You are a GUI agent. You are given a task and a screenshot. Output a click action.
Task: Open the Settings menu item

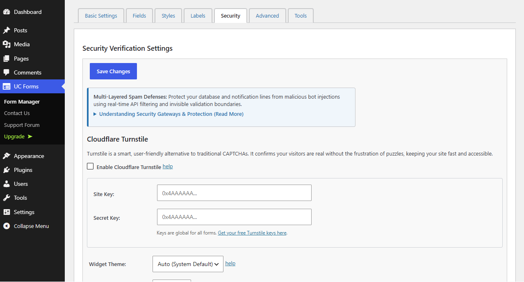pyautogui.click(x=32, y=212)
